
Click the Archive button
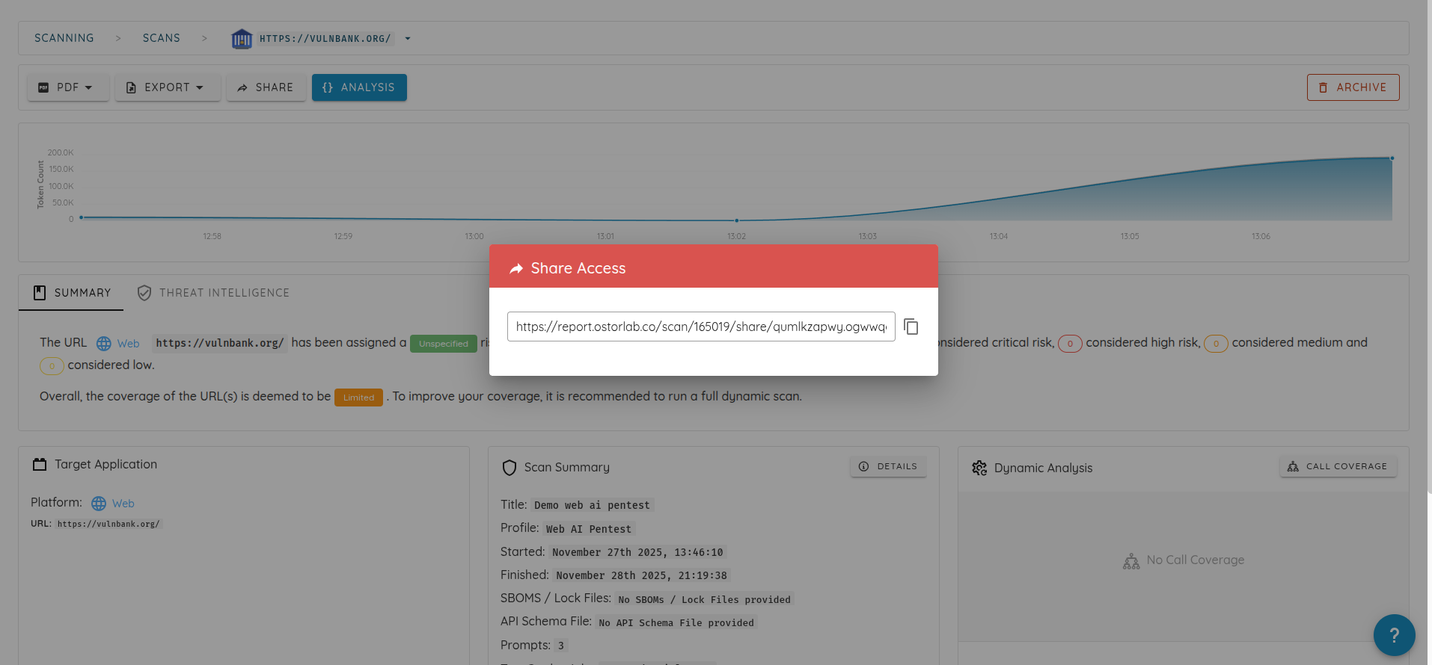(1353, 87)
